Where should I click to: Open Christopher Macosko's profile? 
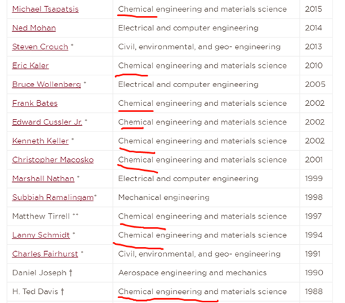tap(53, 160)
